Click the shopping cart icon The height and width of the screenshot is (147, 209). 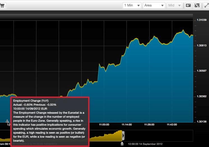coord(2,5)
